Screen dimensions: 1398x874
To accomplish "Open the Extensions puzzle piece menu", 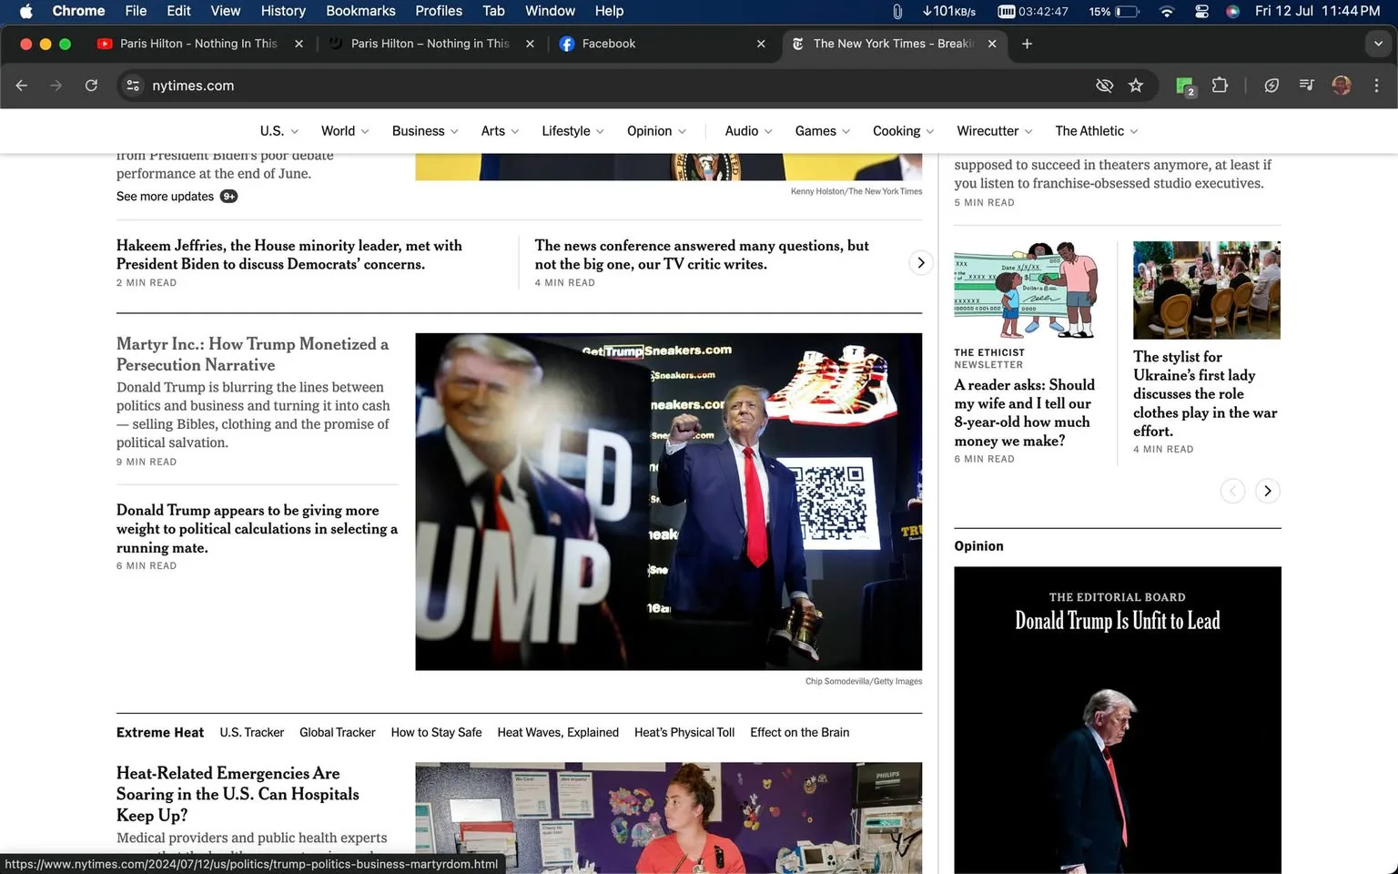I will click(x=1220, y=86).
